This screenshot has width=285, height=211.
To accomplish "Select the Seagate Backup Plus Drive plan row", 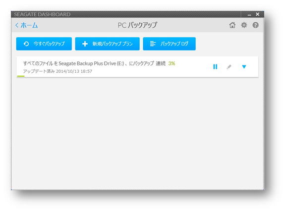I will click(137, 67).
